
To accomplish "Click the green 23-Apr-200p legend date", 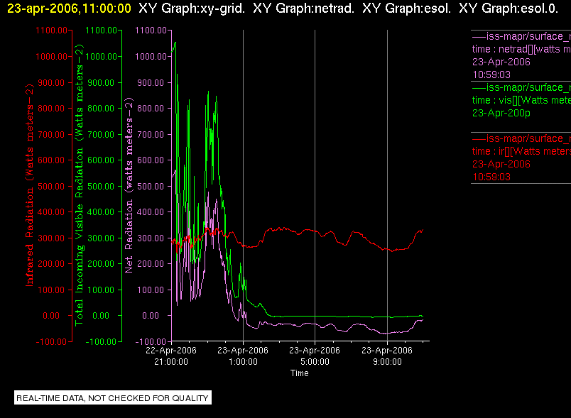I will click(501, 114).
